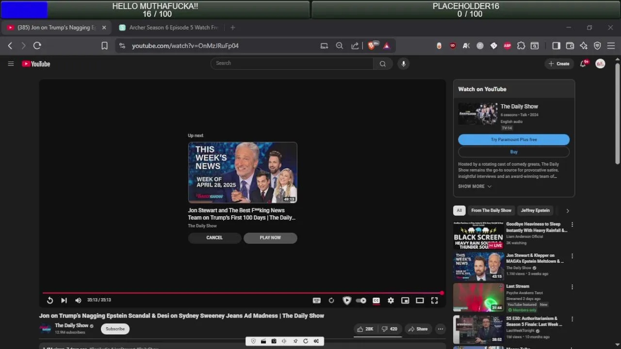621x349 pixels.
Task: Go back in browser history
Action: (10, 46)
